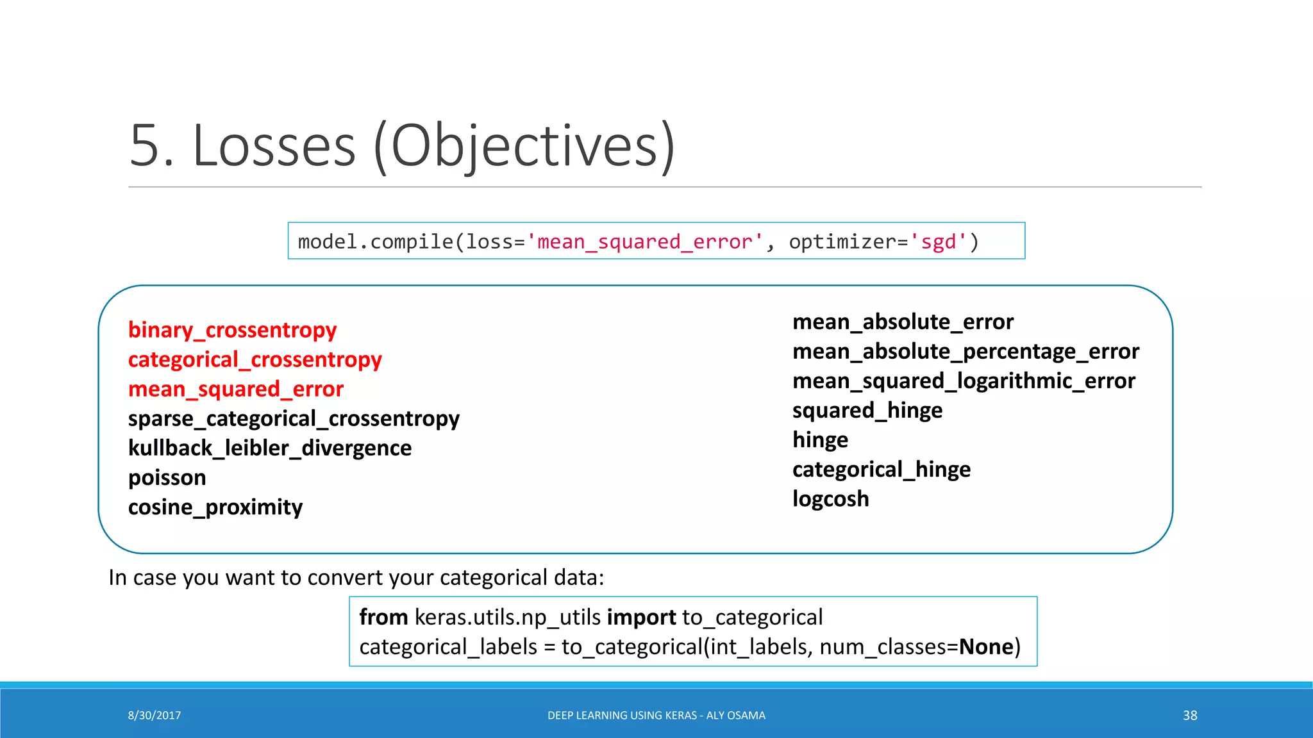Click the slide title '5. Losses (Objectives)'
This screenshot has height=738, width=1313.
(x=402, y=147)
